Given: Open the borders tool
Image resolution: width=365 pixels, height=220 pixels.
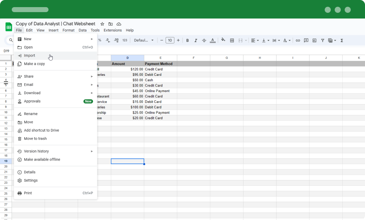Looking at the screenshot, I should click(232, 41).
